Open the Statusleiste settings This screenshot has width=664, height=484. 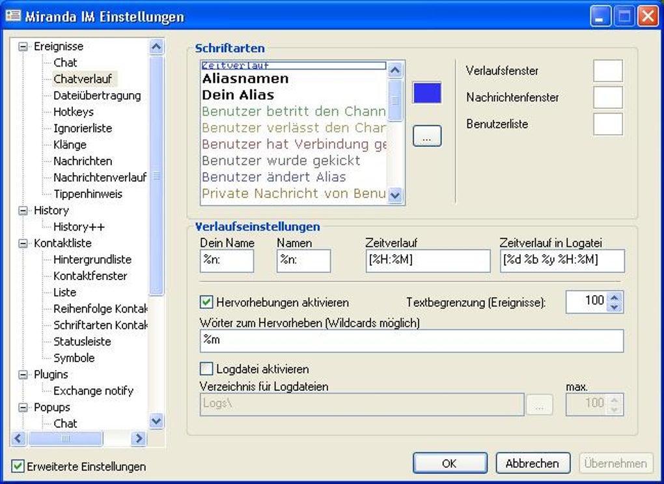82,341
